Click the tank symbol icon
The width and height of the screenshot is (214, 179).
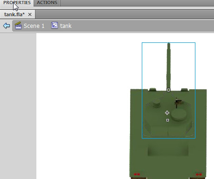55,25
